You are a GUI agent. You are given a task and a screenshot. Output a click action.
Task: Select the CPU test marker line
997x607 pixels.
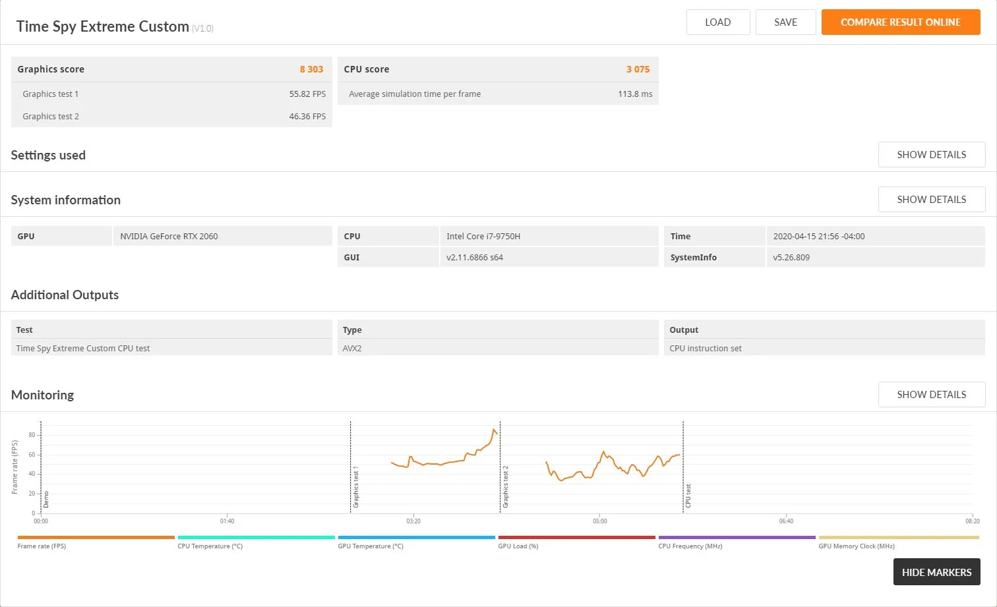[683, 467]
